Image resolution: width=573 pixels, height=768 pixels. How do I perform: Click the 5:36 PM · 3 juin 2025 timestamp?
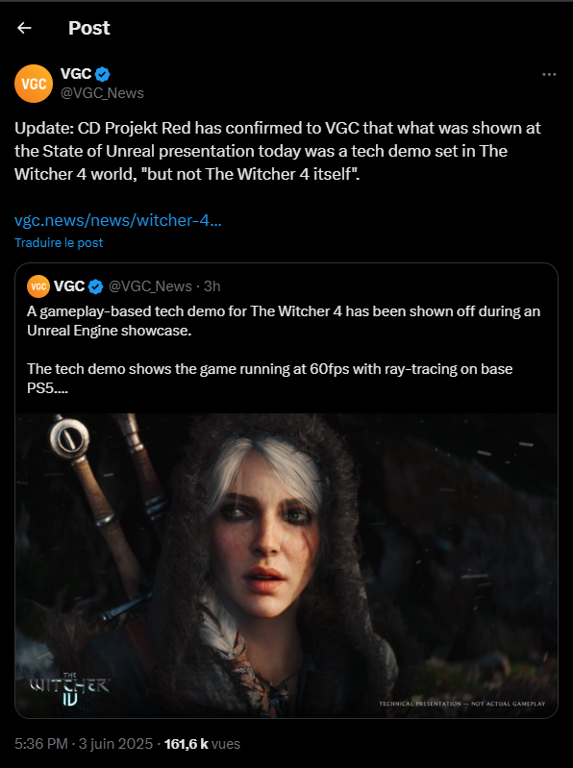pos(84,744)
